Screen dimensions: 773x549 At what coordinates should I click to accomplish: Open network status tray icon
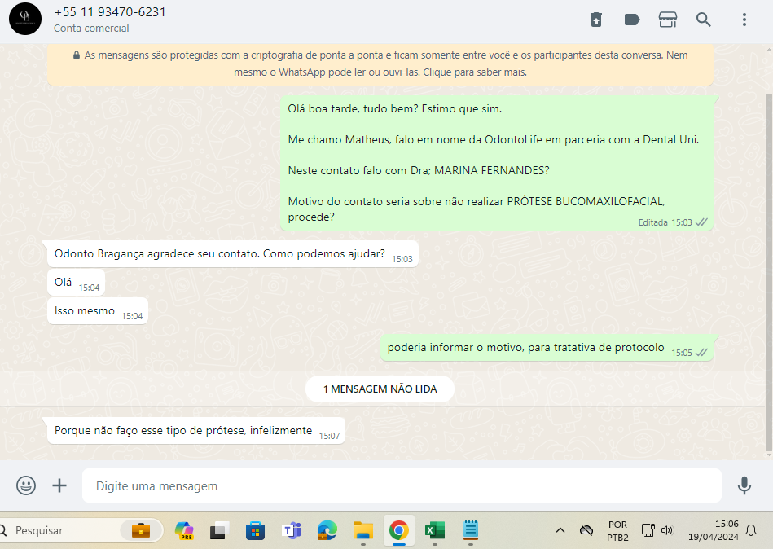(648, 530)
